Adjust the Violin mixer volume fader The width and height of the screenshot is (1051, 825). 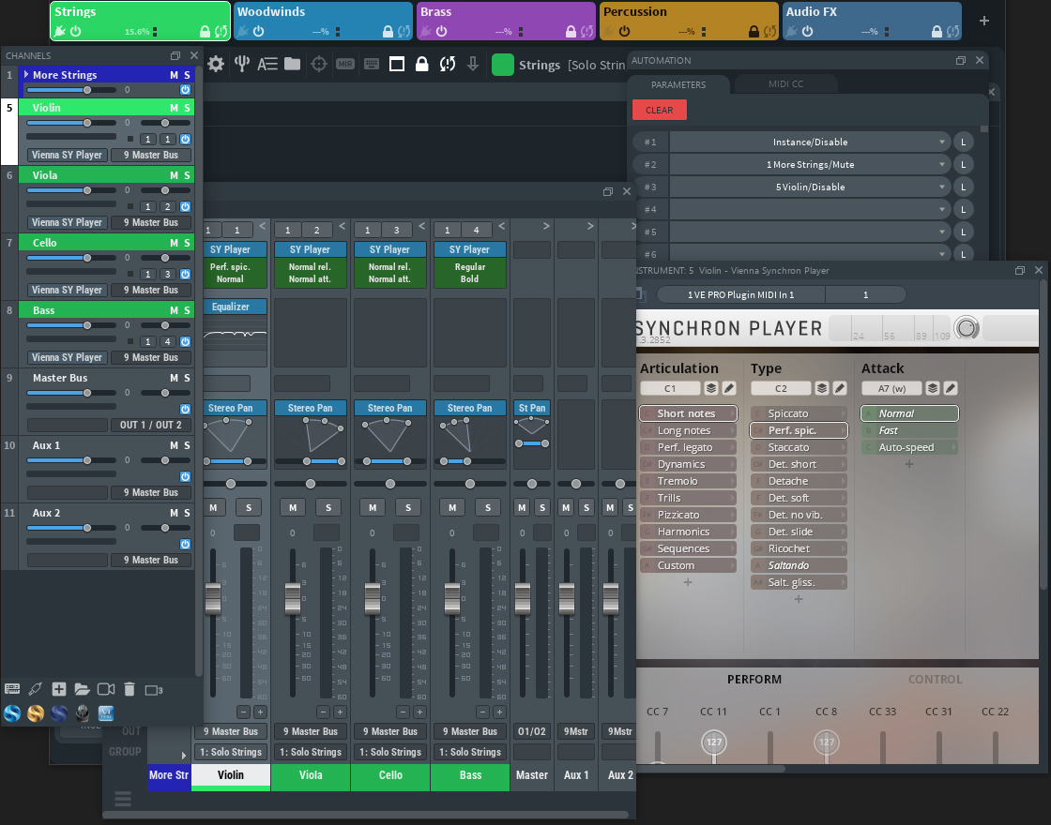pos(213,597)
